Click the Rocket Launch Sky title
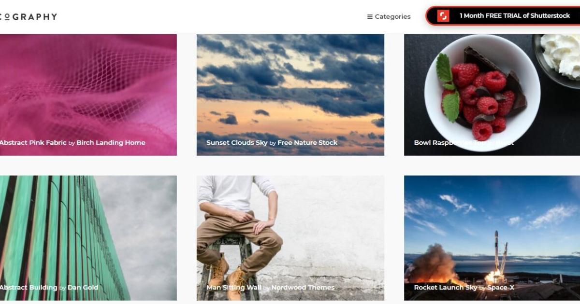This screenshot has width=580, height=304. point(445,288)
